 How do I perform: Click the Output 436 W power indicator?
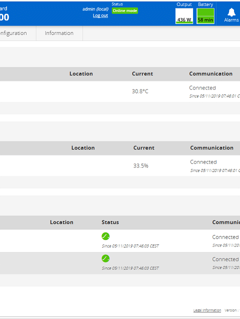click(x=184, y=16)
